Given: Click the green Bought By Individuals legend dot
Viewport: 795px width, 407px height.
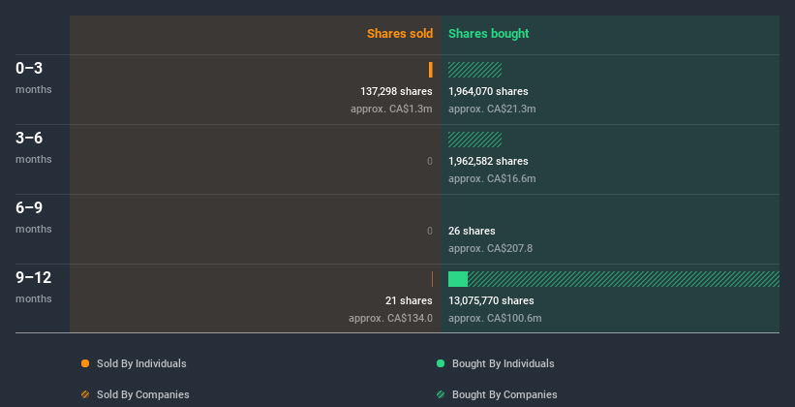Looking at the screenshot, I should [x=441, y=363].
